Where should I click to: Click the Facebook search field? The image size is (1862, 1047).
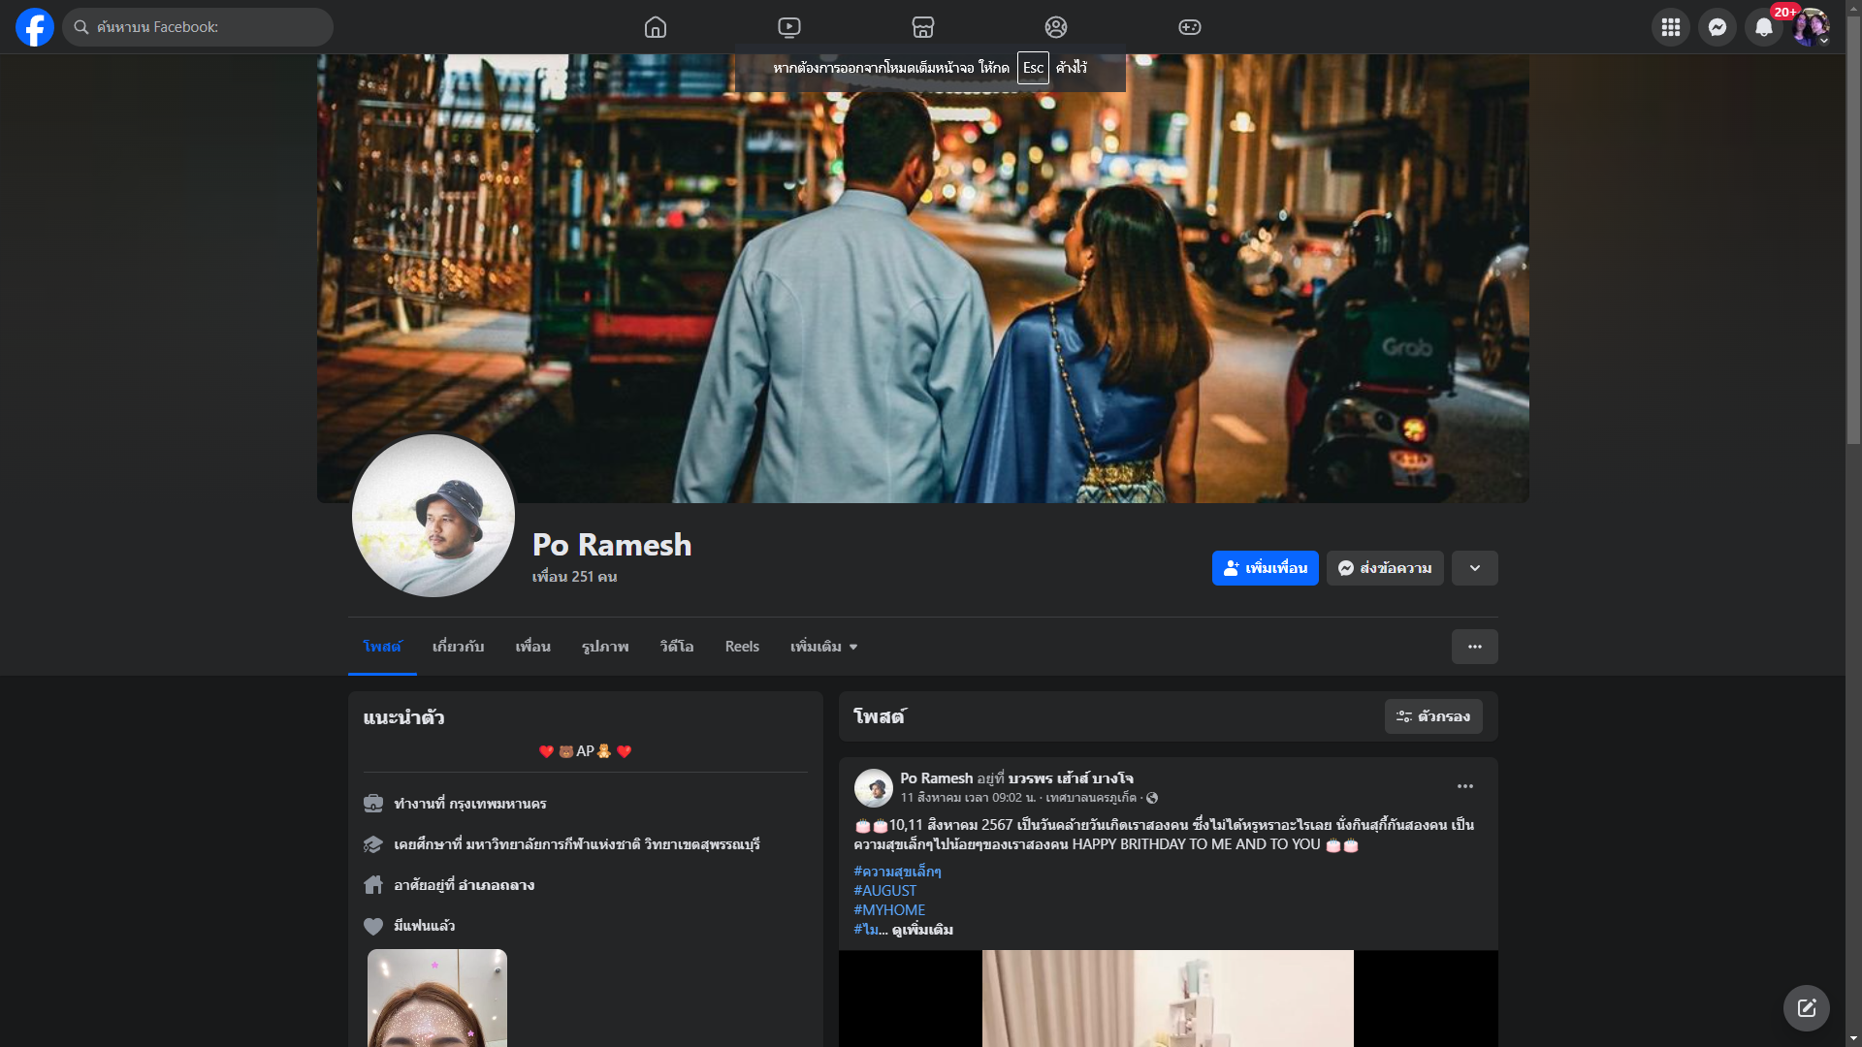click(199, 27)
